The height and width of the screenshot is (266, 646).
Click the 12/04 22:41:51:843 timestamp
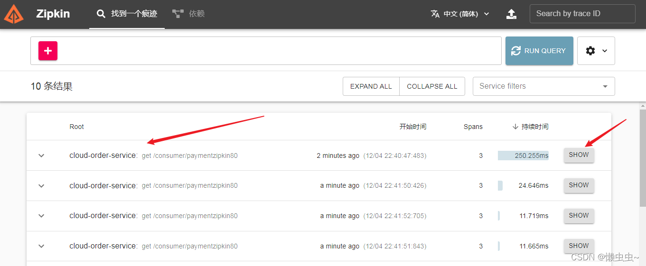pos(395,246)
